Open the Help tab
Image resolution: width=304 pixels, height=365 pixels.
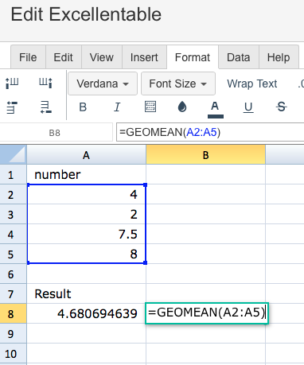tap(279, 57)
